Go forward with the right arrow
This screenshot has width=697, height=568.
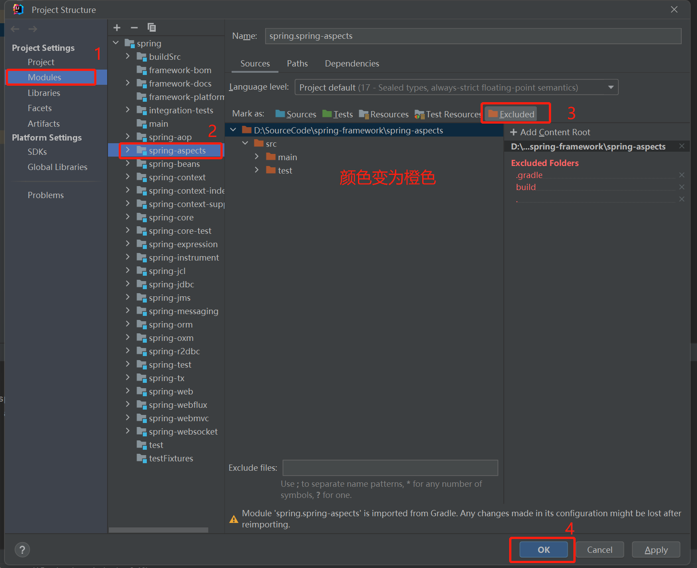point(33,29)
